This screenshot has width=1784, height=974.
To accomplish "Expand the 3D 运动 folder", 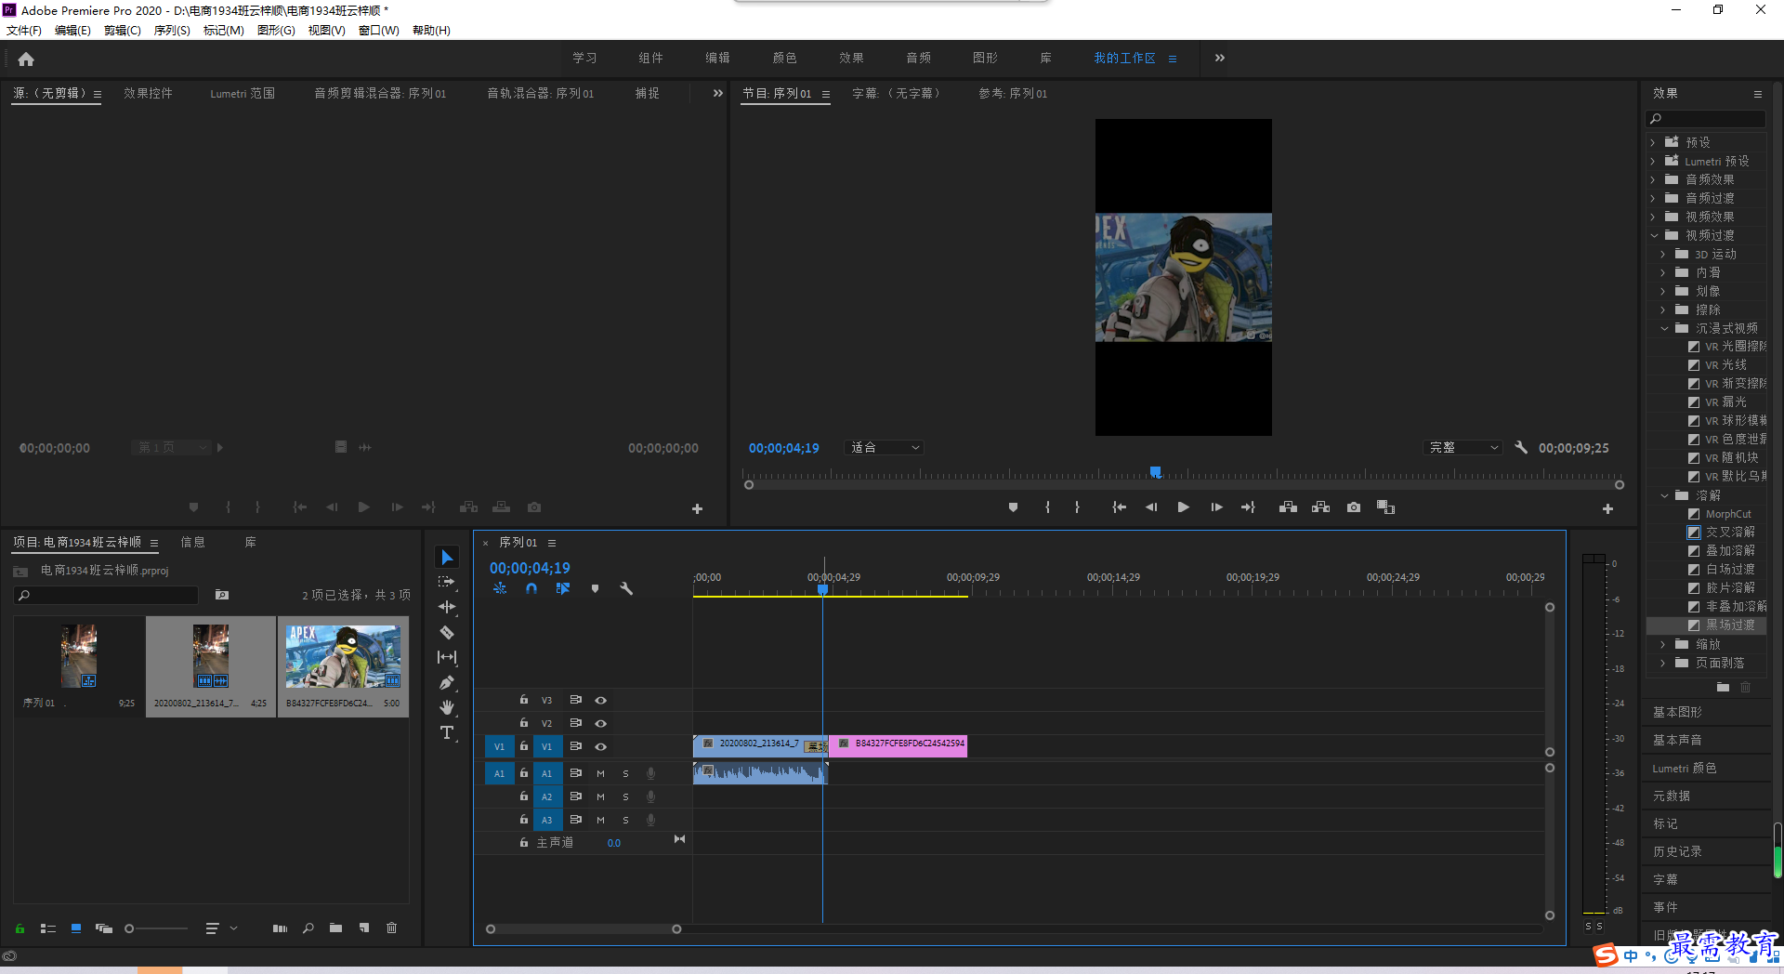I will (x=1663, y=254).
